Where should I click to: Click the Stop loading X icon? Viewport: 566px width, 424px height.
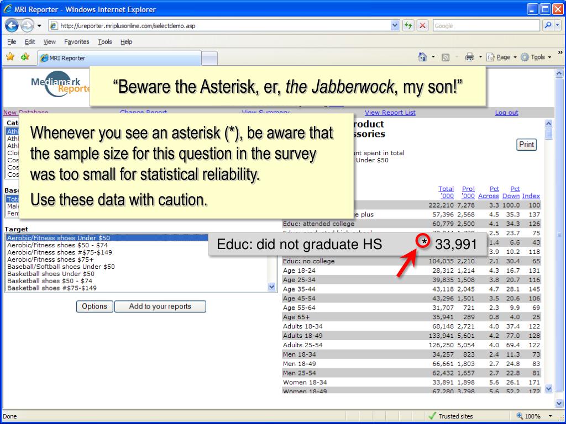point(422,26)
